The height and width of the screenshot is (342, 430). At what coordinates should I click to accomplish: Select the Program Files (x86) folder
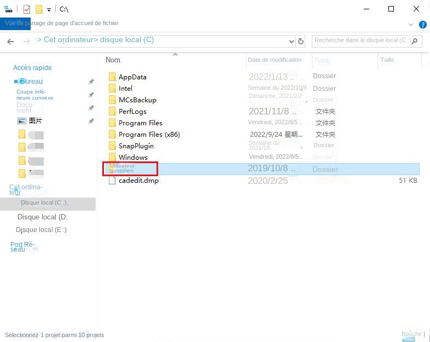click(149, 135)
